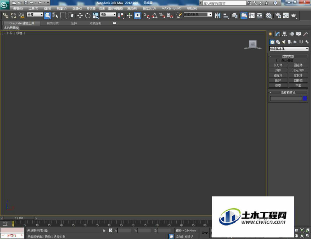This screenshot has width=311, height=239.
Task: Click the Render Production teapot icon
Action: pyautogui.click(x=294, y=15)
